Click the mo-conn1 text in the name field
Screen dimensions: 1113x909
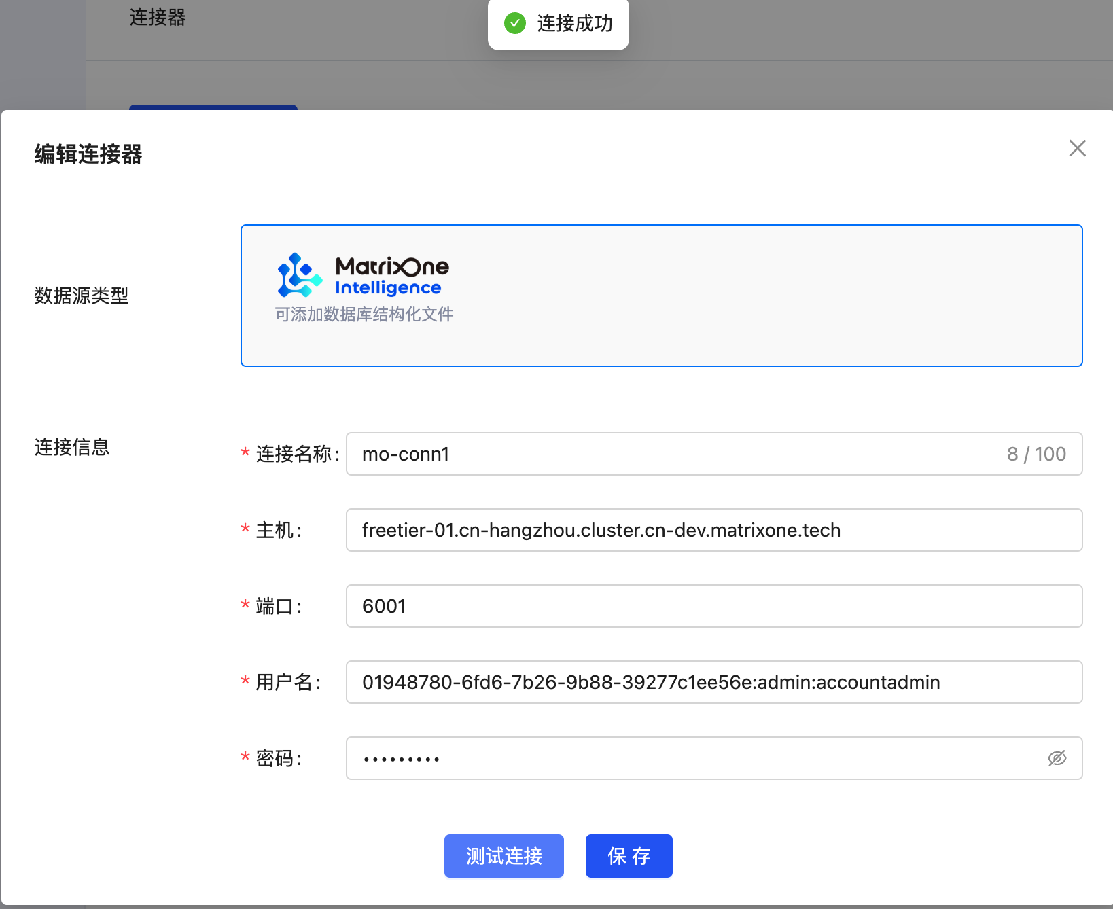(404, 454)
